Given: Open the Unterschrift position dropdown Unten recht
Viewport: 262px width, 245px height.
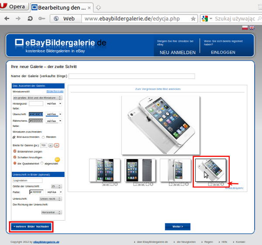Looking at the screenshot, I should 51,199.
